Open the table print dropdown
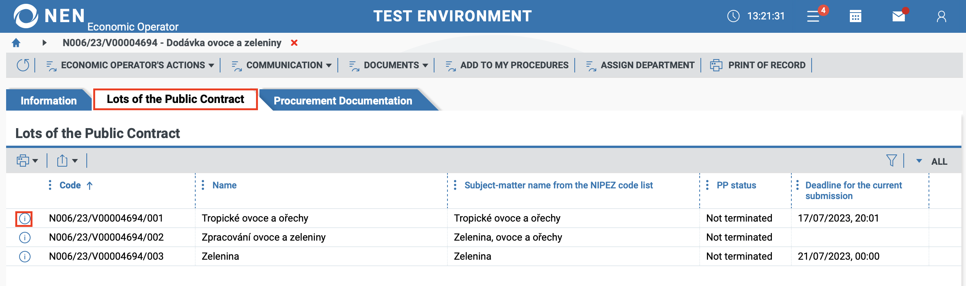This screenshot has width=966, height=286. coord(27,161)
